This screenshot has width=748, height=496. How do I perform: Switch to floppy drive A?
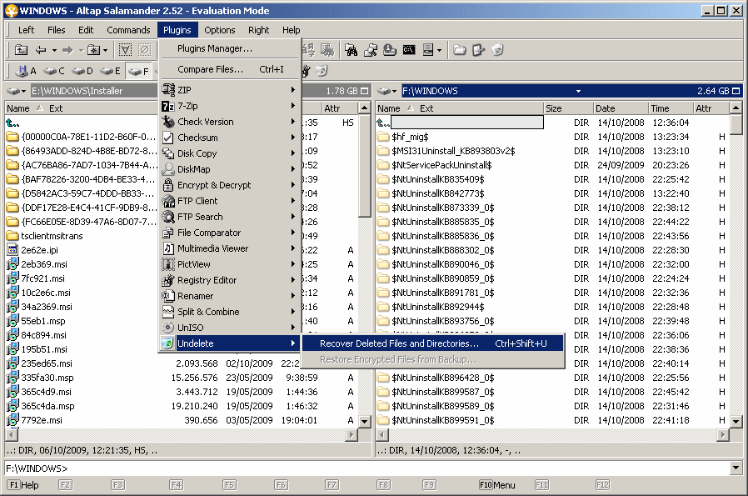25,71
